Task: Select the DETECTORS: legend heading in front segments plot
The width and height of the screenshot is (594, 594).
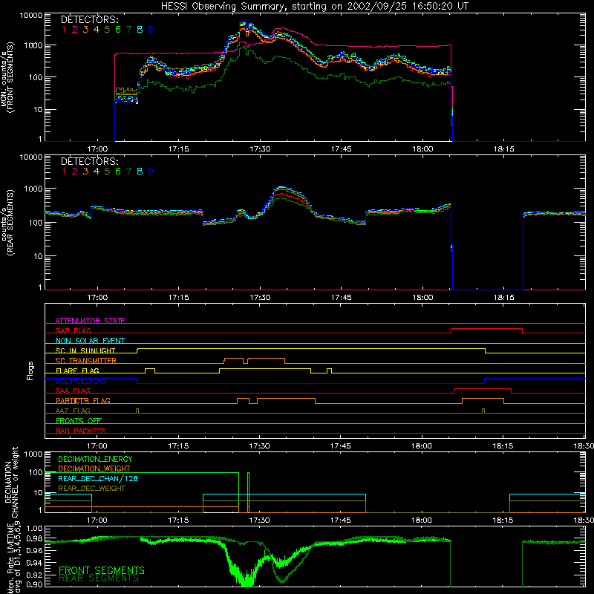Action: point(89,19)
